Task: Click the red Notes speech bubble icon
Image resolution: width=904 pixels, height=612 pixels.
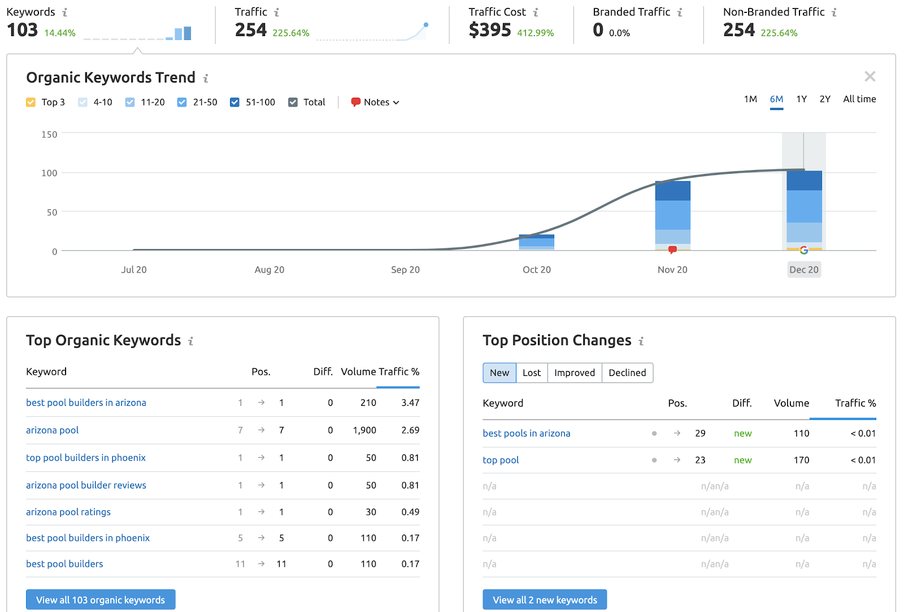Action: (355, 102)
